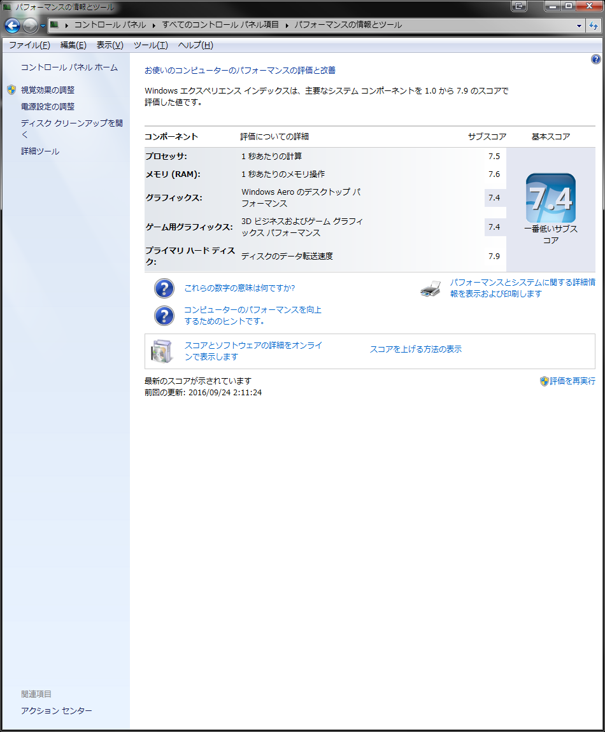Open パフォーマンスとシステムに関する詳細情報 print link
Image resolution: width=605 pixels, height=732 pixels.
523,288
